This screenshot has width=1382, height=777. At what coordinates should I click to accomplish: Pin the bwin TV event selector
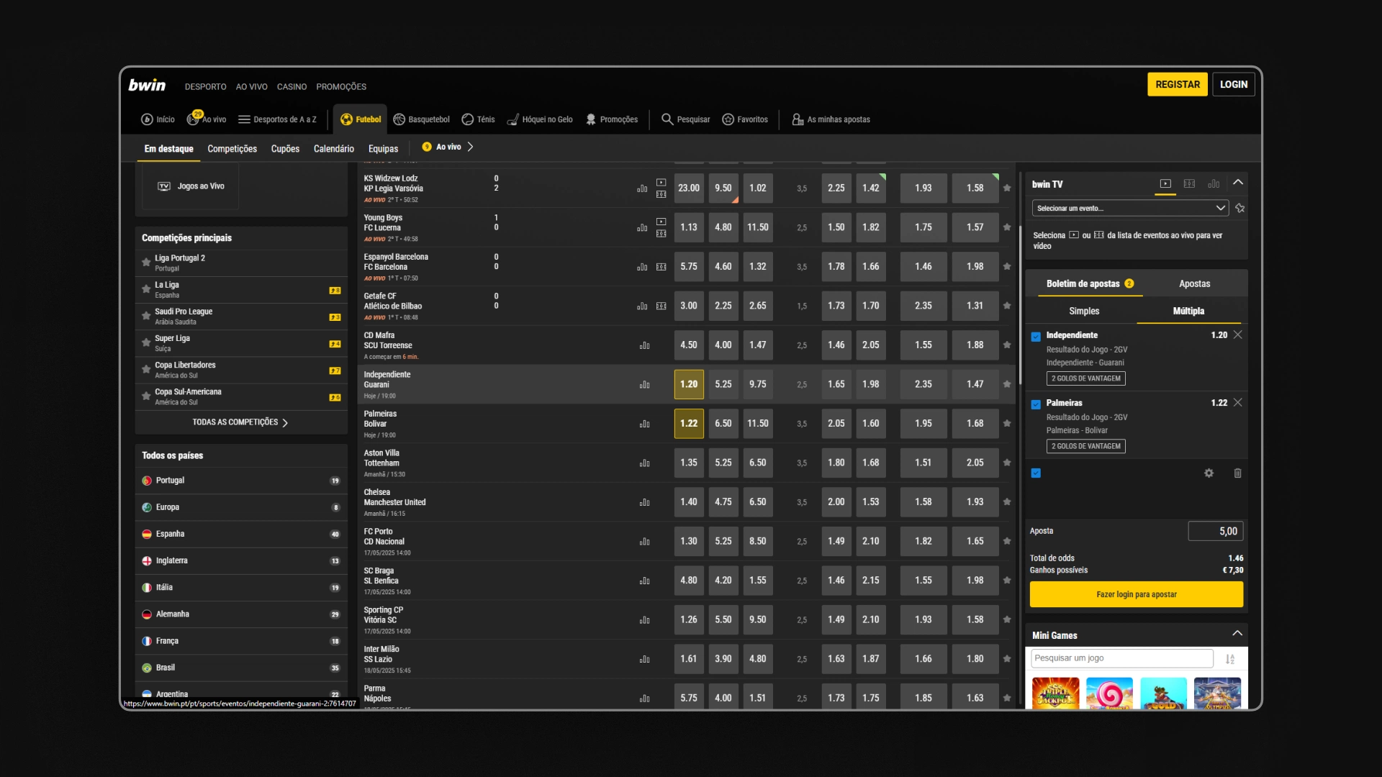point(1240,208)
